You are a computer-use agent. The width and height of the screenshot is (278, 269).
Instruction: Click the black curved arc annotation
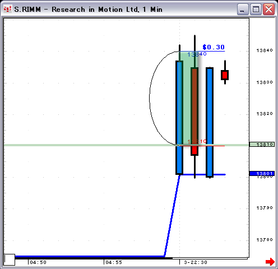pyautogui.click(x=150, y=98)
